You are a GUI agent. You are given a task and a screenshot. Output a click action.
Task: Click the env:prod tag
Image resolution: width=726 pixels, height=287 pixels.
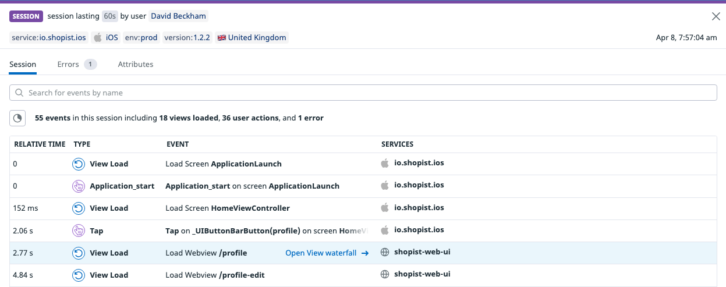(141, 38)
